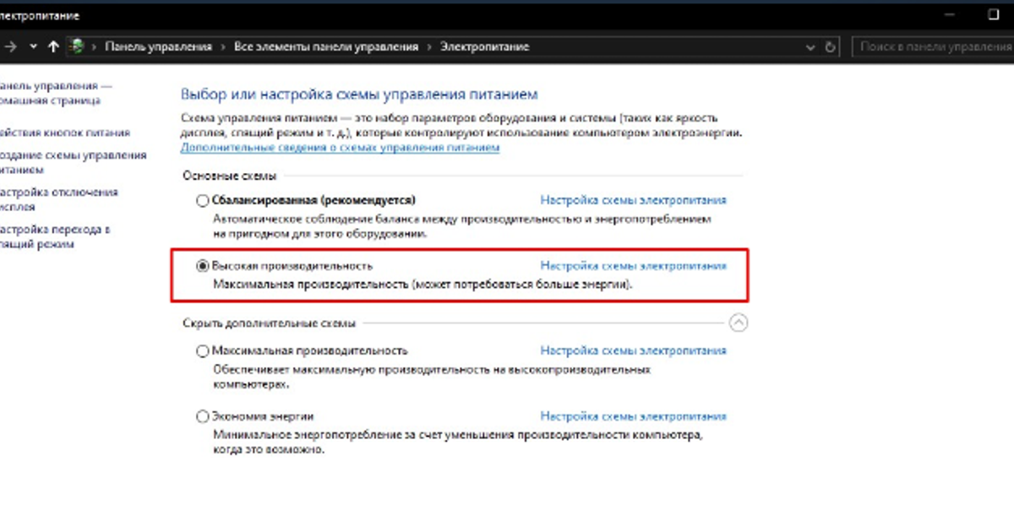Open the sleep mode transition sidebar link
The width and height of the screenshot is (1014, 532).
point(55,236)
